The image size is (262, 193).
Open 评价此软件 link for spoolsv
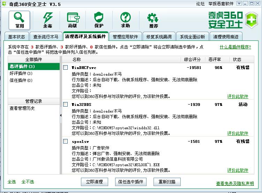tap(238, 170)
